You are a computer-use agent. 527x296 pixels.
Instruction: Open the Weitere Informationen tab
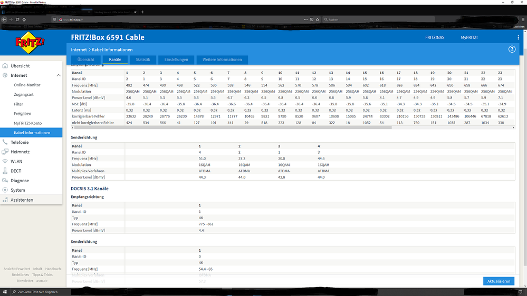tap(222, 60)
